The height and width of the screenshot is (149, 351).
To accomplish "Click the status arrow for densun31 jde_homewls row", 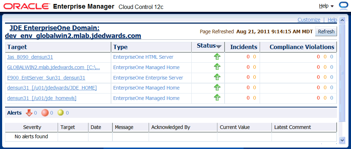I will click(x=217, y=97).
